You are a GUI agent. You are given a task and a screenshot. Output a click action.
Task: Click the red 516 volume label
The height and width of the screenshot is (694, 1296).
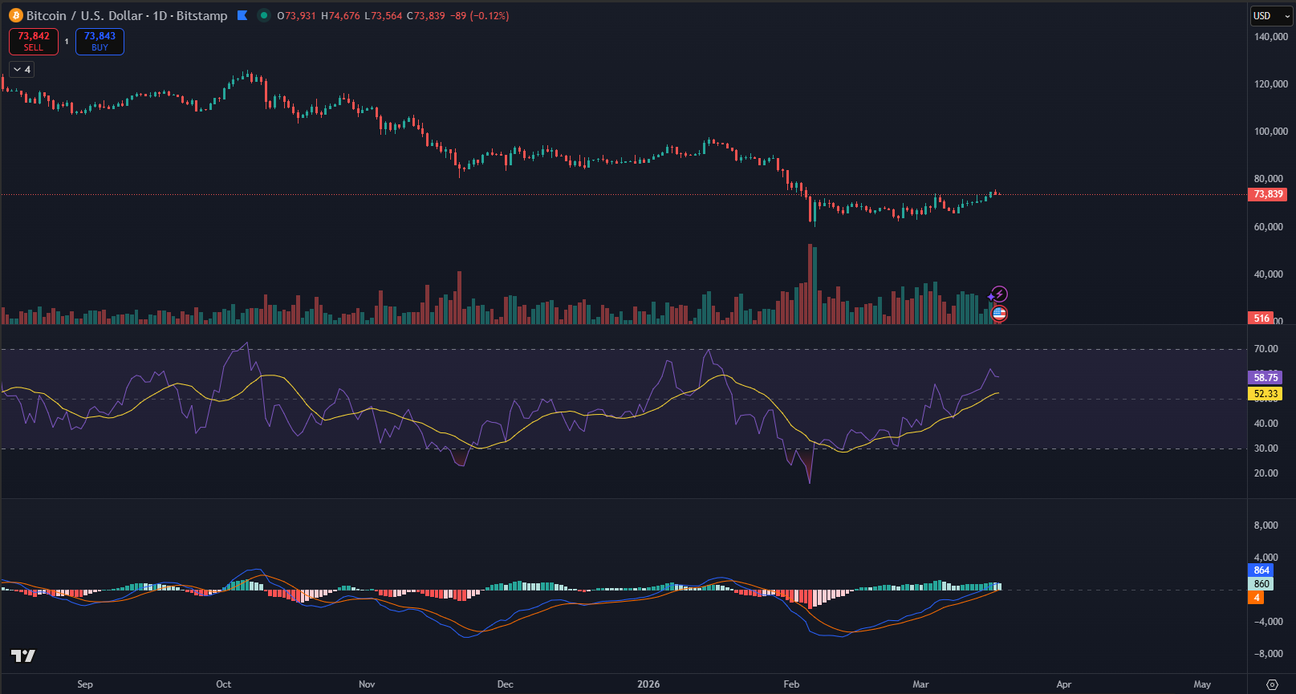[1261, 319]
